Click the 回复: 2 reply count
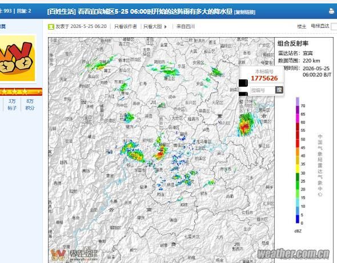The width and height of the screenshot is (337, 263). pyautogui.click(x=24, y=11)
